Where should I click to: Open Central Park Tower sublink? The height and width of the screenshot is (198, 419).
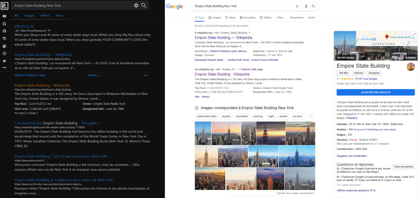click(238, 60)
